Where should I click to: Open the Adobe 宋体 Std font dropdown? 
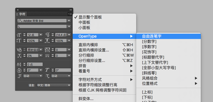69,21
